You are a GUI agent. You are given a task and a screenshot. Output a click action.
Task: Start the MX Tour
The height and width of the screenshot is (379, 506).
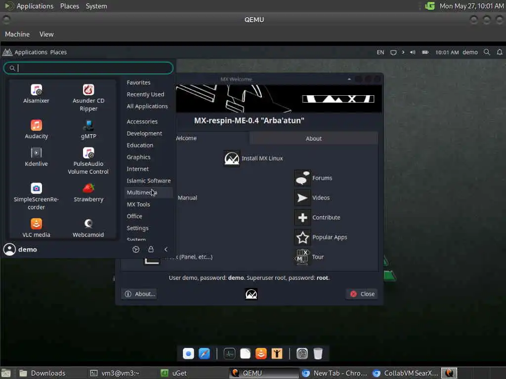pyautogui.click(x=302, y=257)
